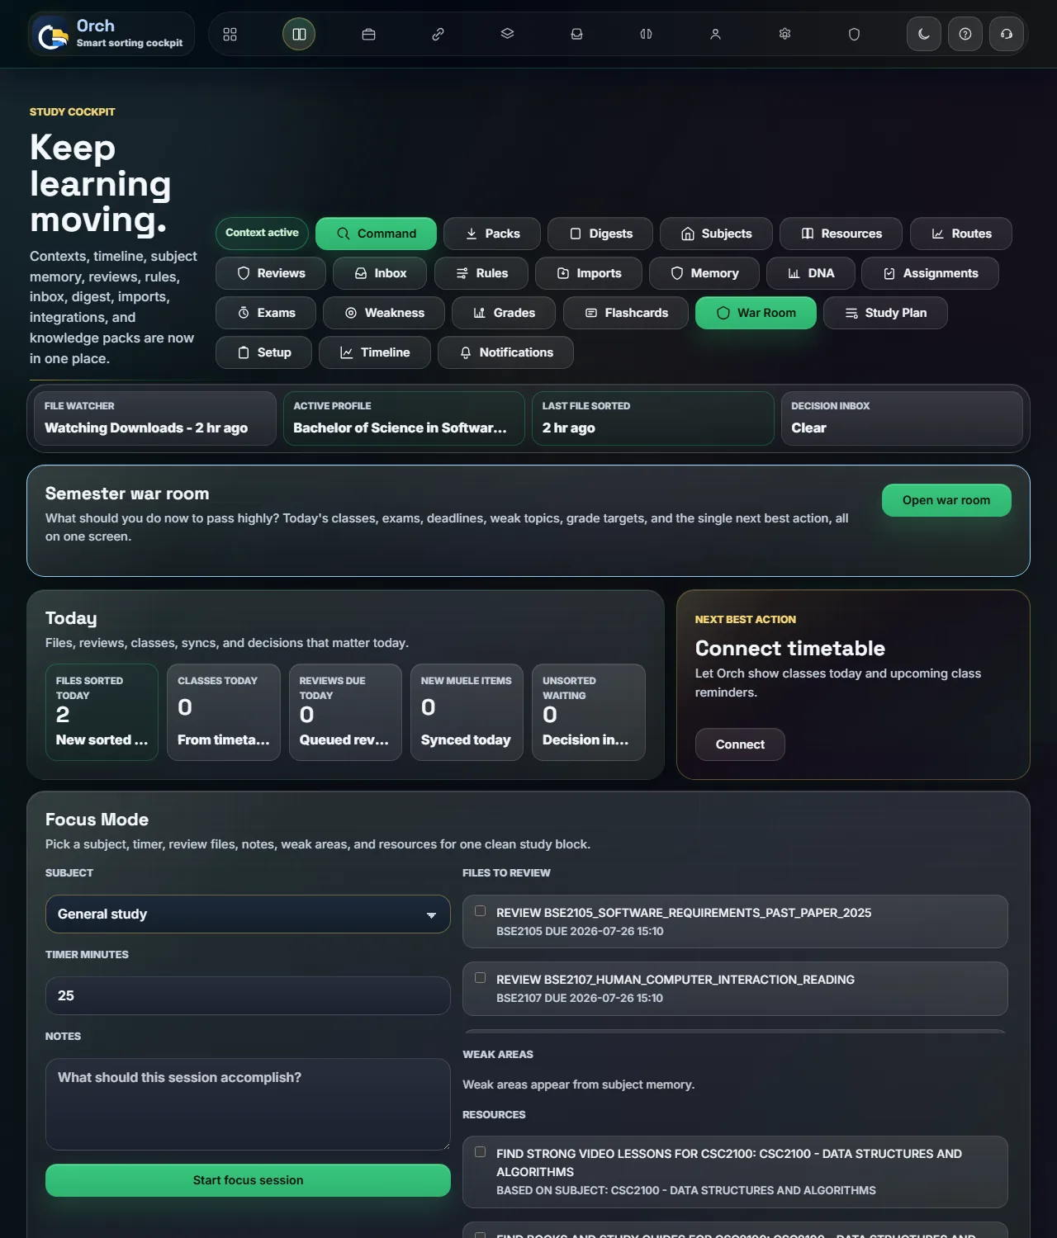Screen dimensions: 1057x1238
Task: Open the Imports tab
Action: (589, 273)
